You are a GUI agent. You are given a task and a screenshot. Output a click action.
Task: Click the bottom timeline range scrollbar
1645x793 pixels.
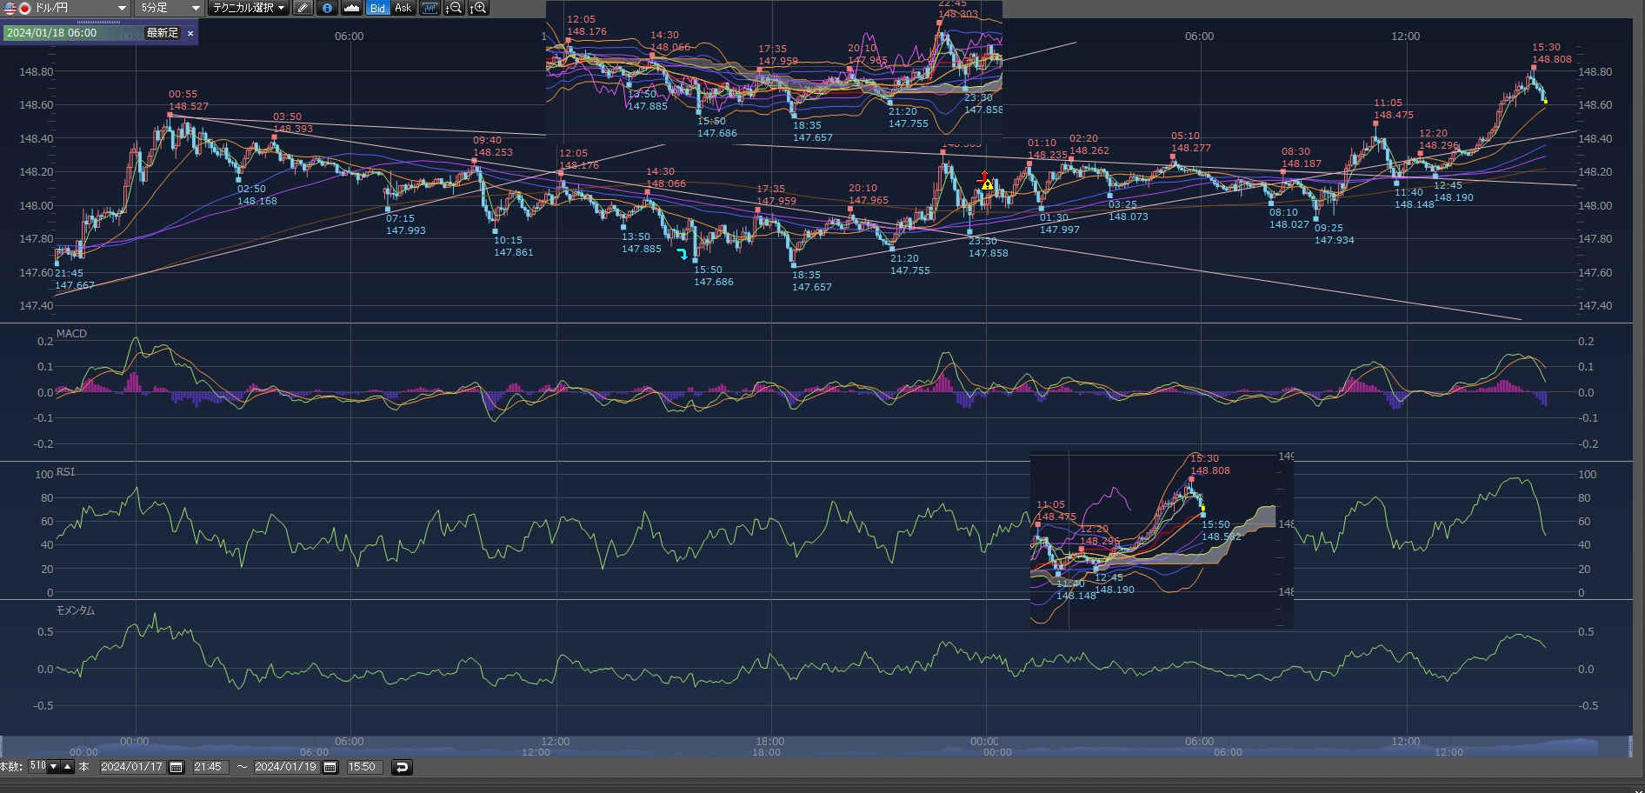(817, 747)
